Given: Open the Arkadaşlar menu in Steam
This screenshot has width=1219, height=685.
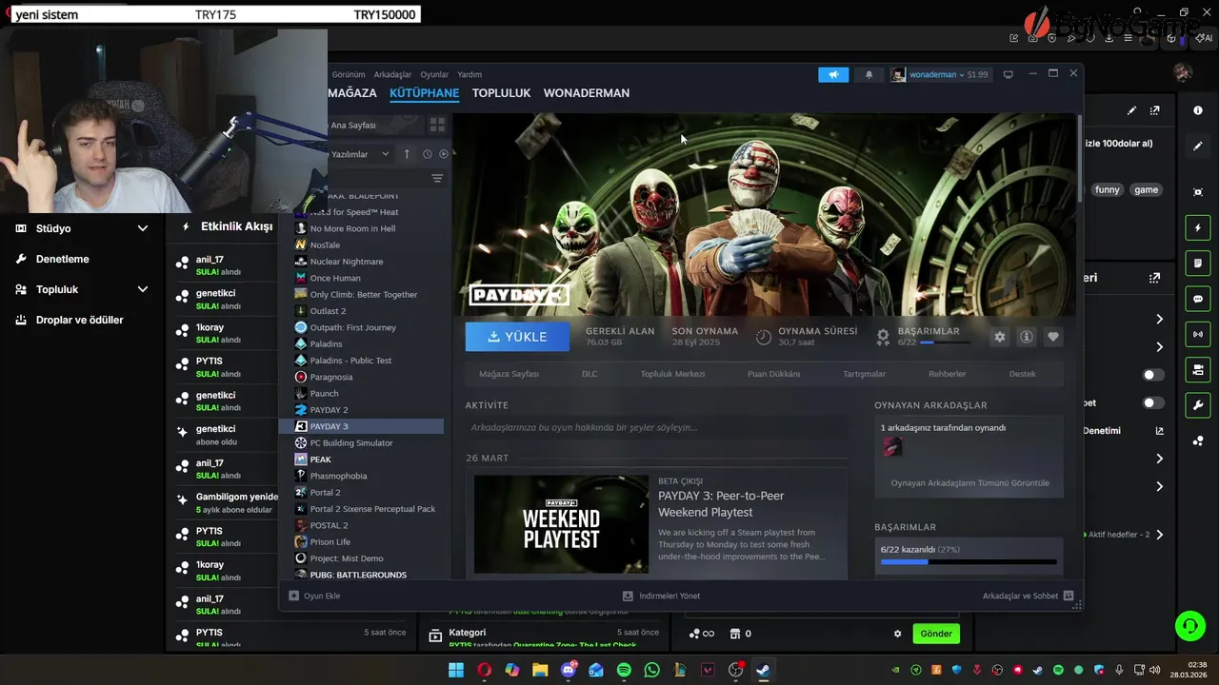Looking at the screenshot, I should [x=392, y=74].
